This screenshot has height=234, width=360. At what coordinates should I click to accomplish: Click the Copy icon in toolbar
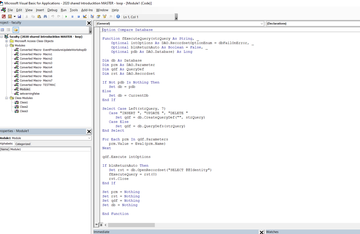[33, 17]
